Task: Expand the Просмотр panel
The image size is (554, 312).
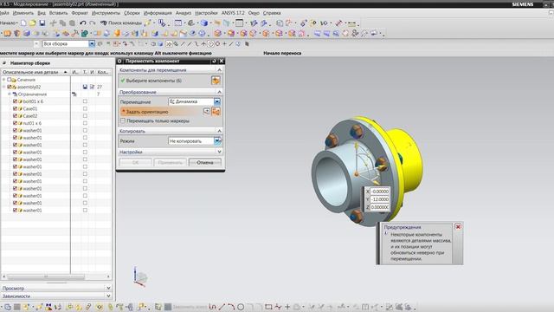Action: (x=108, y=288)
